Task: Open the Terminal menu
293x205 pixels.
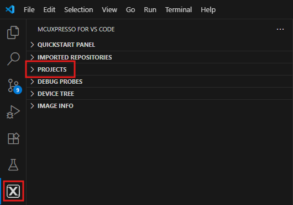Action: (x=179, y=10)
